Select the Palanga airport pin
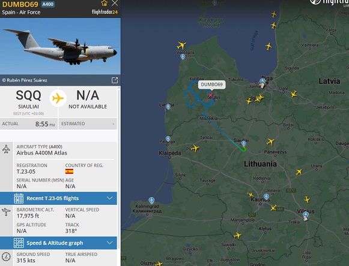Viewport: 349px width, 266px height. 168,139
